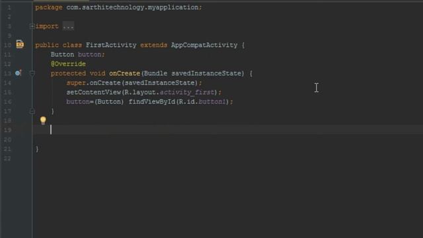Click button1 id reference

tap(212, 102)
